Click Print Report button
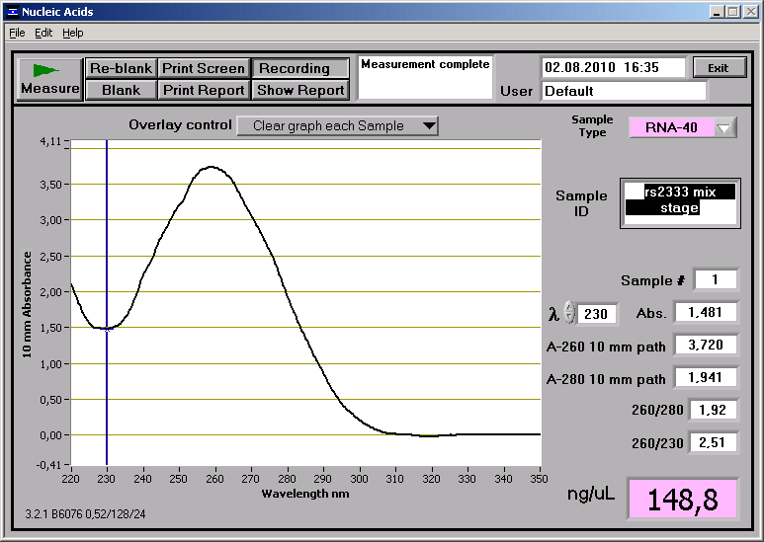Viewport: 764px width, 542px height. [203, 90]
